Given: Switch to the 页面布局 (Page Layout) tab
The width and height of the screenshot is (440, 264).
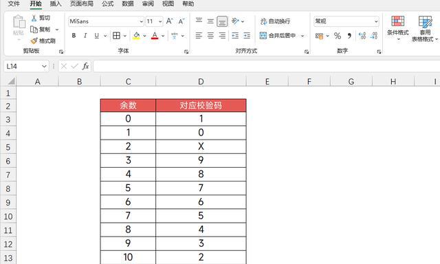Looking at the screenshot, I should click(x=82, y=3).
